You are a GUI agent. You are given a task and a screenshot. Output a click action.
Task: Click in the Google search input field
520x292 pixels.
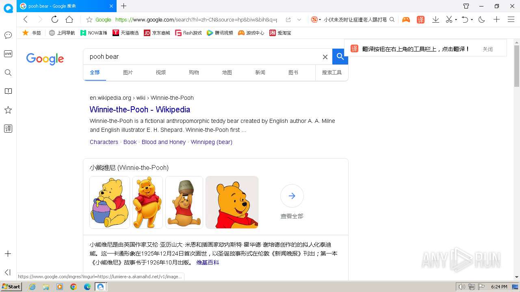(203, 57)
